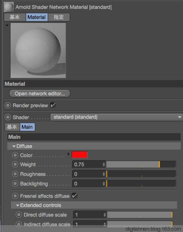Open network editor
The width and height of the screenshot is (183, 232).
pyautogui.click(x=40, y=93)
